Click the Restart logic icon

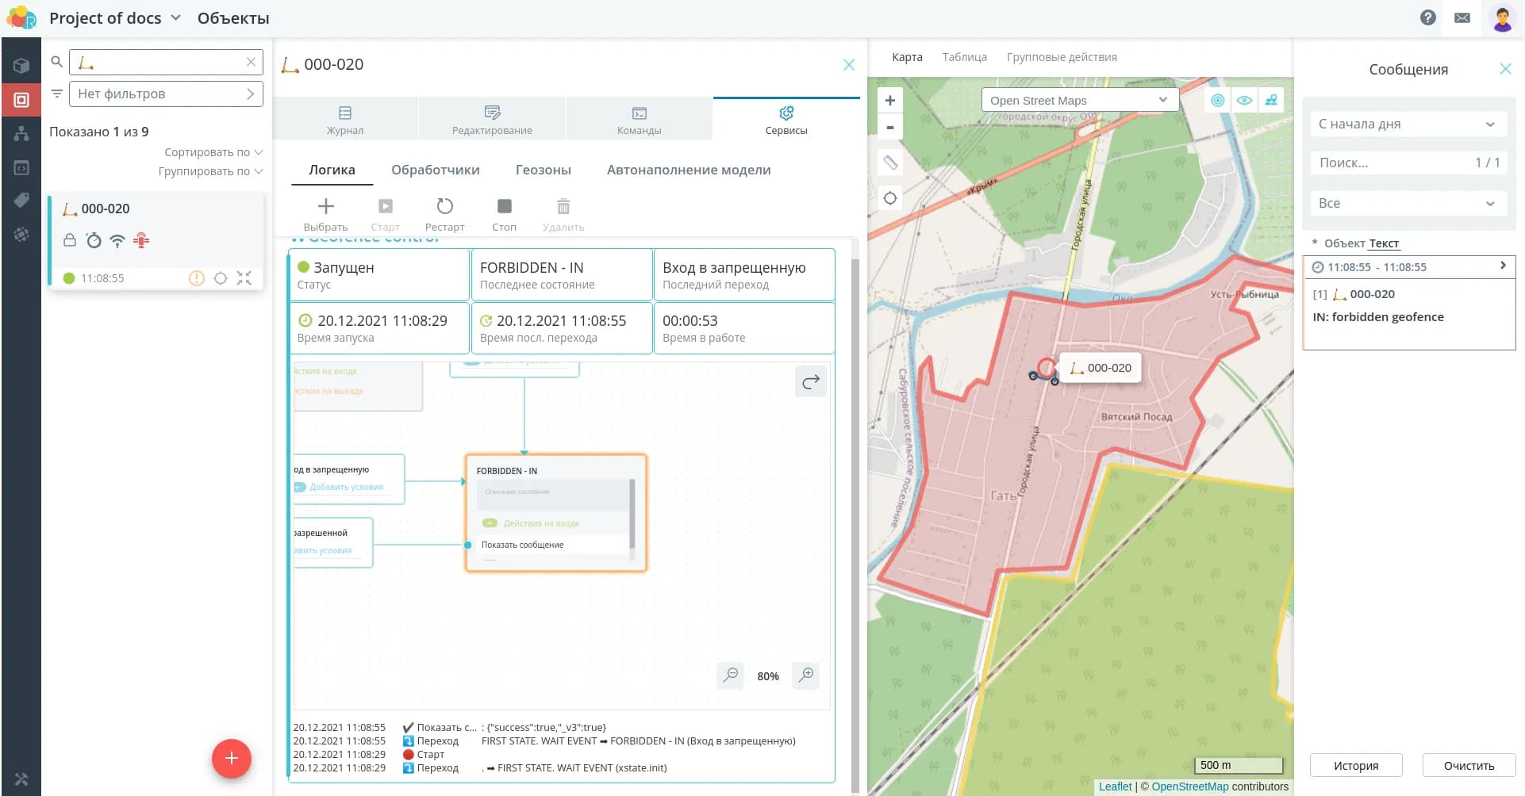pos(444,207)
